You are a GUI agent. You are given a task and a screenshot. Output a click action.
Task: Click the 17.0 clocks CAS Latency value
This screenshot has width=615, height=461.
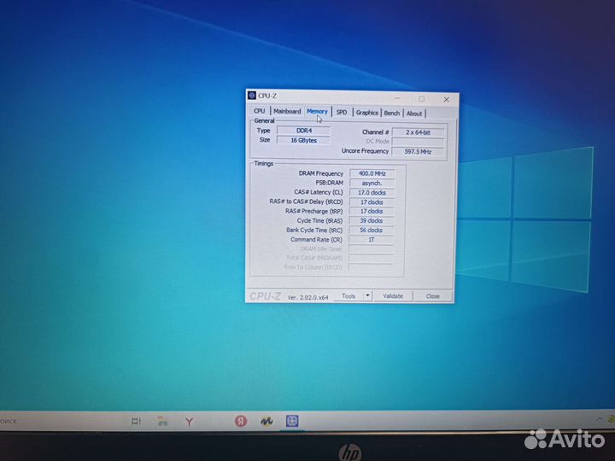click(x=372, y=192)
